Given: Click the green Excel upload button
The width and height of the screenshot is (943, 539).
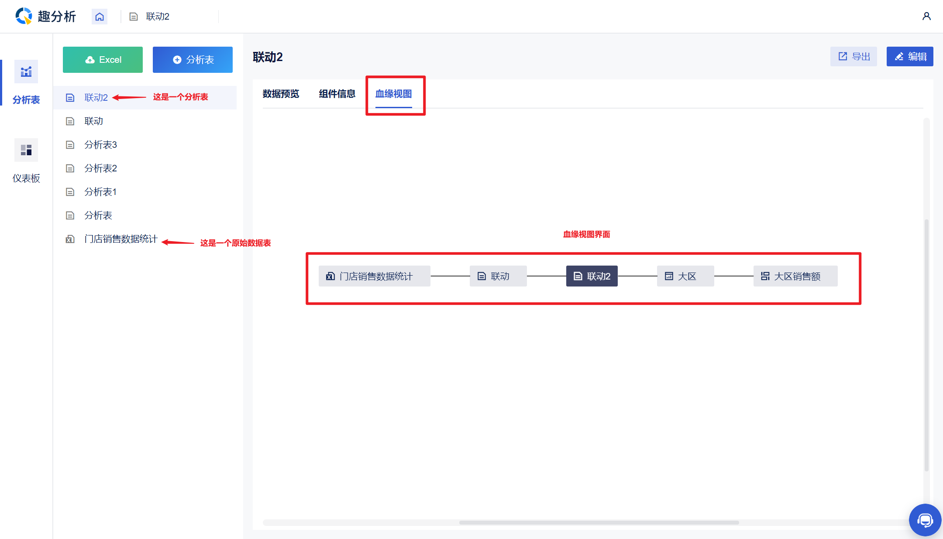Looking at the screenshot, I should click(103, 60).
